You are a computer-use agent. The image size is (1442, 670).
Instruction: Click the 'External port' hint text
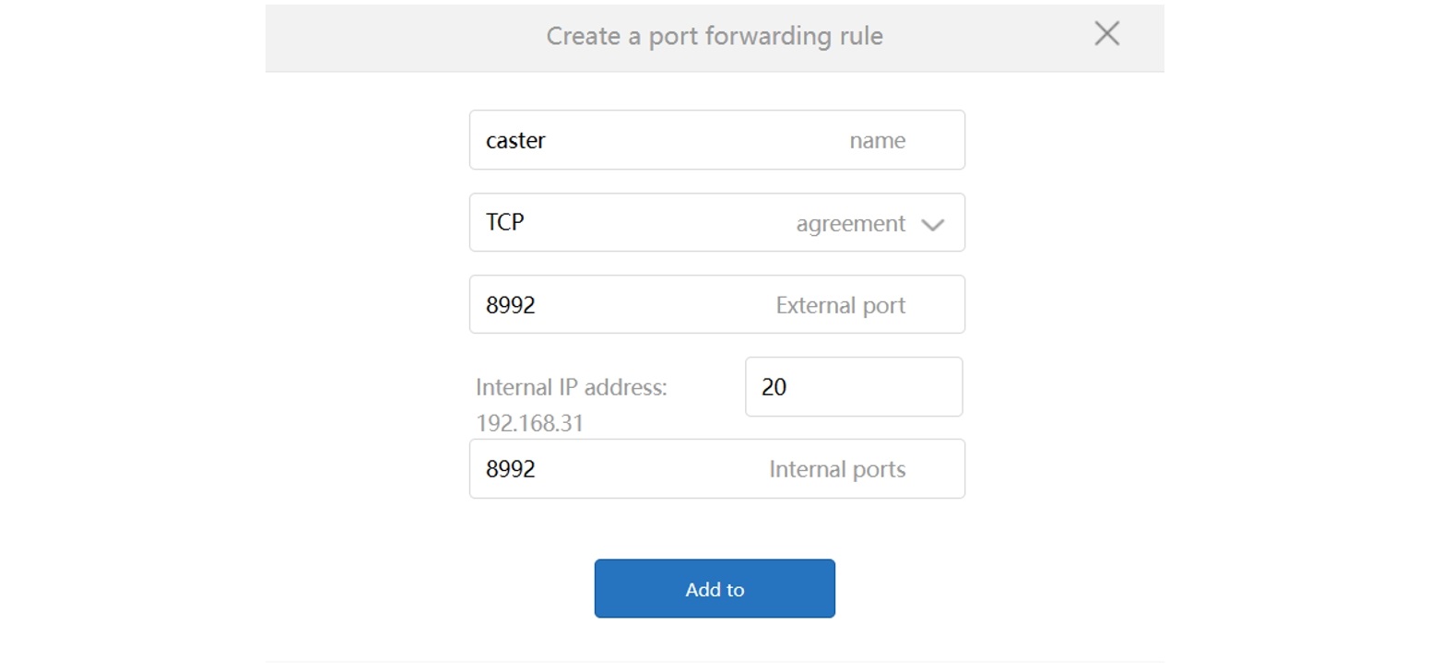pyautogui.click(x=840, y=305)
